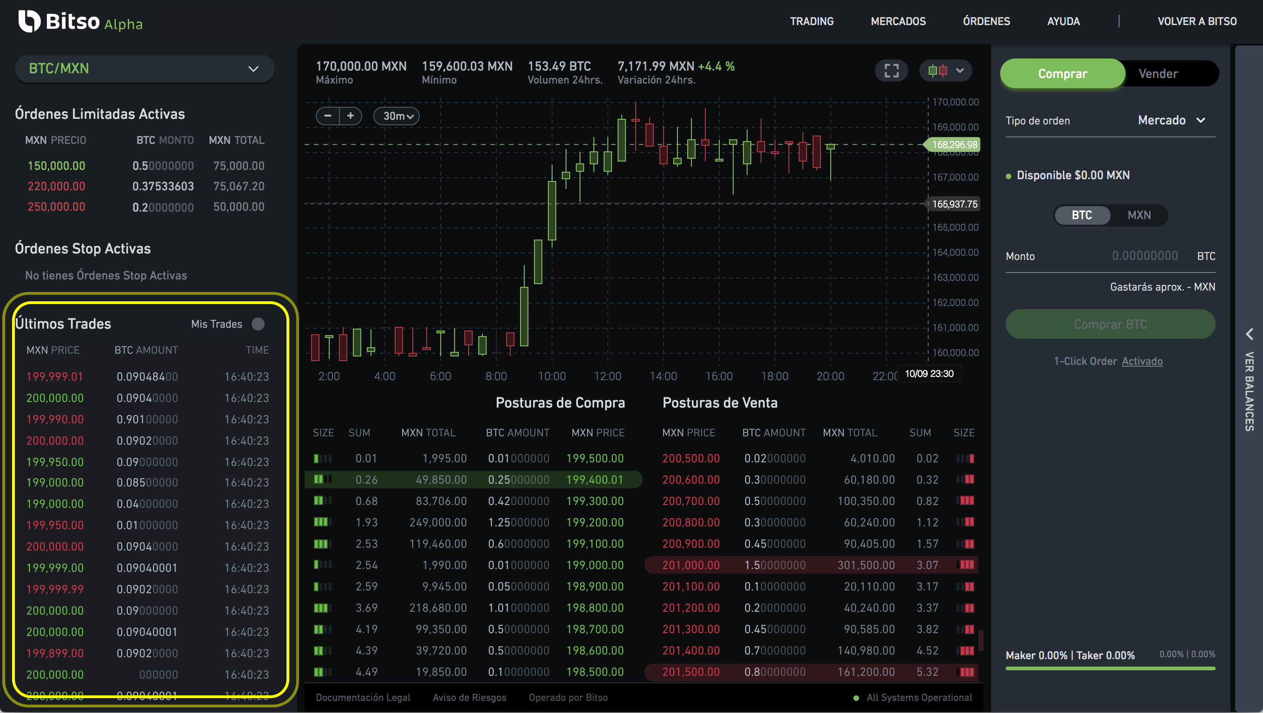Click the 10/09 23:30 chart date label
The width and height of the screenshot is (1263, 713).
pos(929,373)
